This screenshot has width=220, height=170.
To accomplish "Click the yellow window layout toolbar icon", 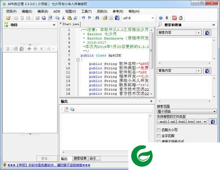I will point(105,18).
